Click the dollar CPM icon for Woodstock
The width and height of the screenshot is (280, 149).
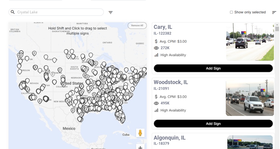(156, 97)
